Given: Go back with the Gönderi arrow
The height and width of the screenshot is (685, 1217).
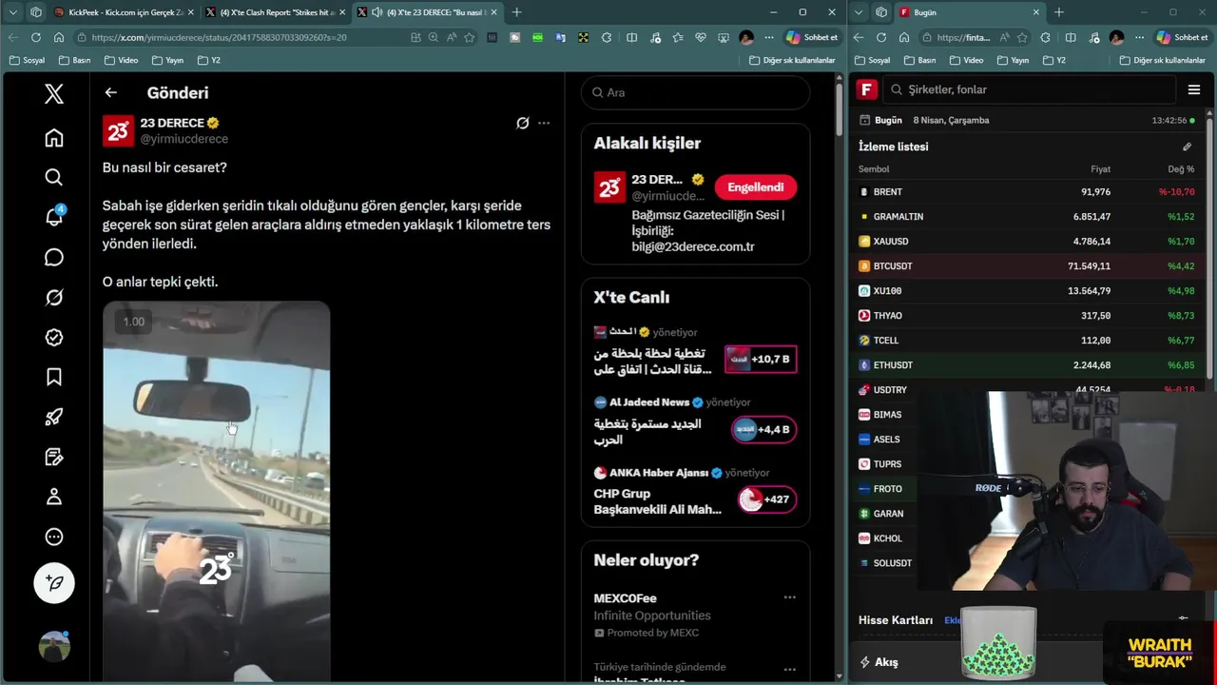Looking at the screenshot, I should coord(110,92).
